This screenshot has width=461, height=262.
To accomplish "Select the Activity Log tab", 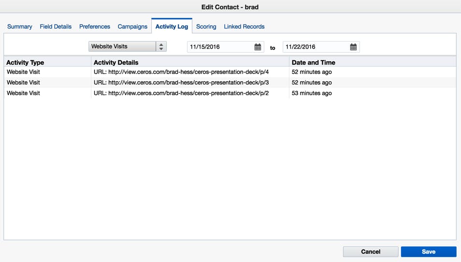I will click(172, 27).
